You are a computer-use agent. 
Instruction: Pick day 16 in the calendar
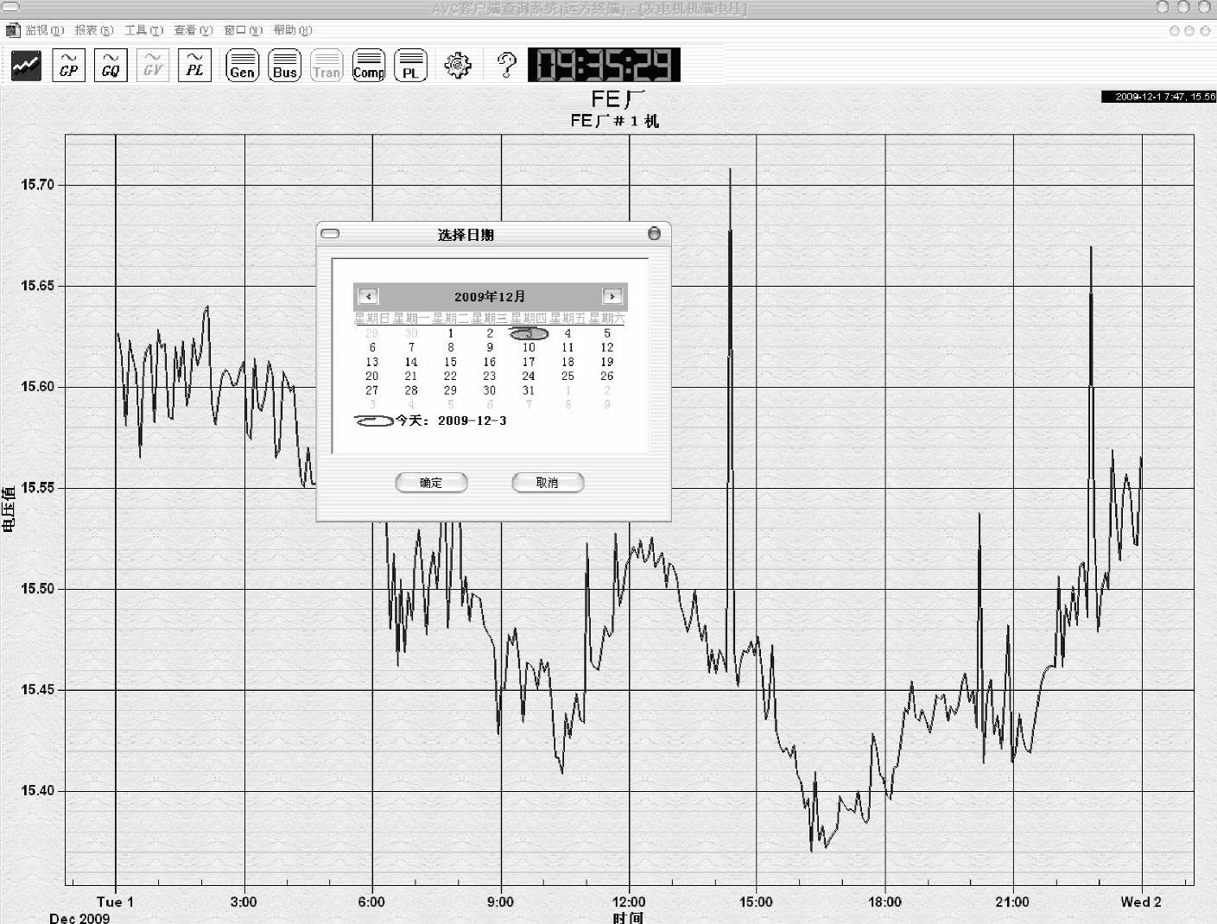pos(490,362)
